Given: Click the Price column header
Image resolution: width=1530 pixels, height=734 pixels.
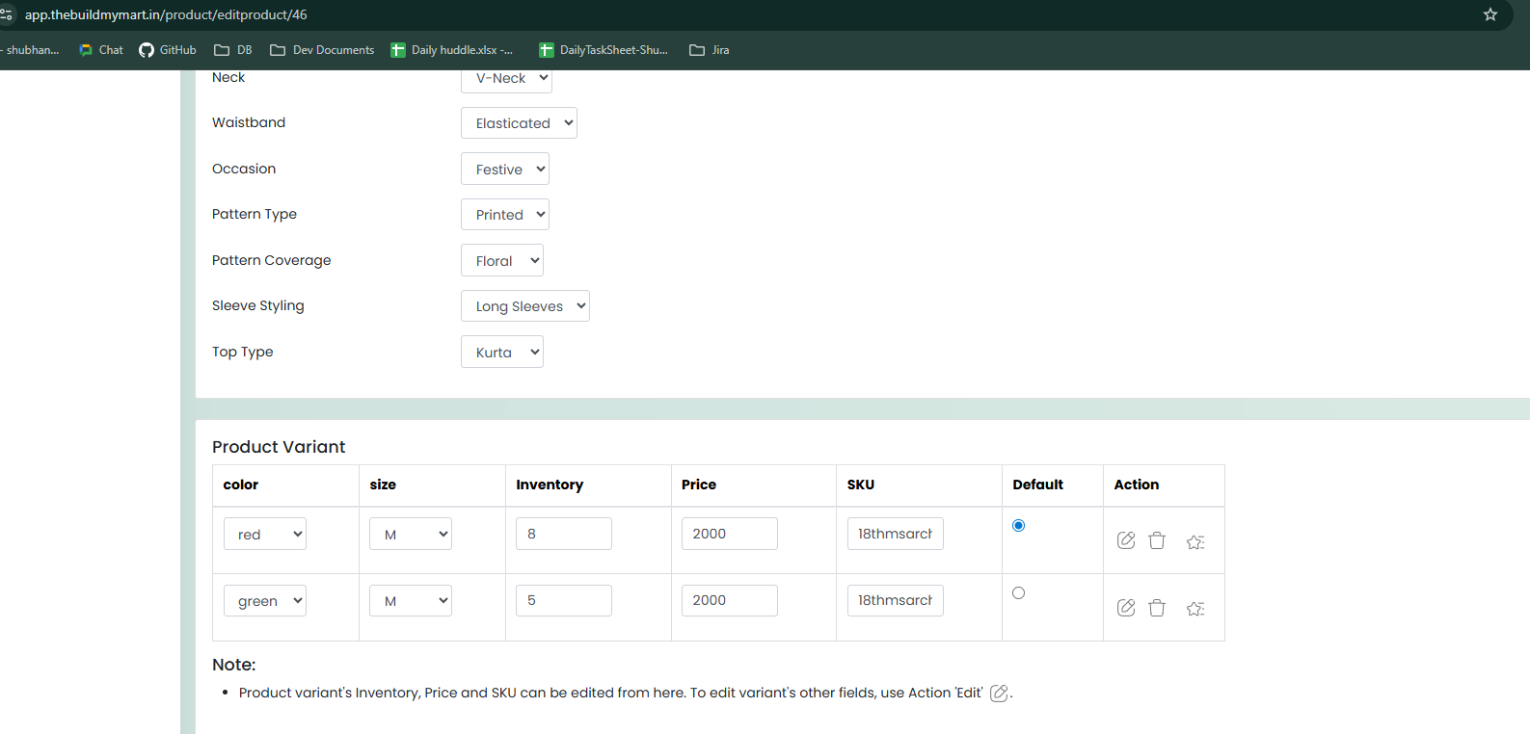Looking at the screenshot, I should coord(699,485).
